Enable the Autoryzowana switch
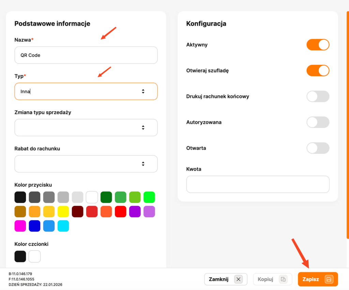 318,122
